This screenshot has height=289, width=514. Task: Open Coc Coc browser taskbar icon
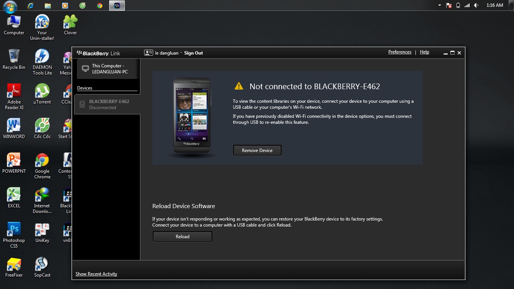point(82,6)
